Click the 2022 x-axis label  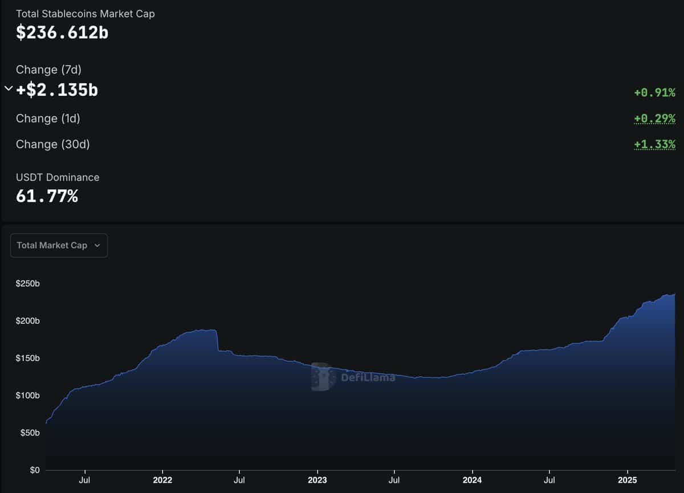162,480
